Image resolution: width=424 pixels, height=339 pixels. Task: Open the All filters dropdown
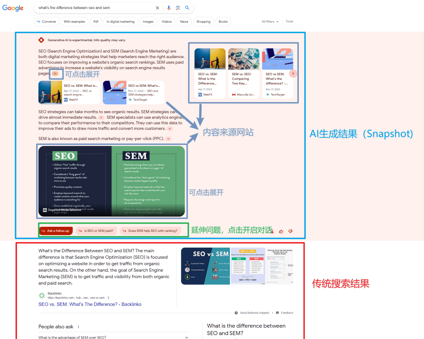point(270,22)
